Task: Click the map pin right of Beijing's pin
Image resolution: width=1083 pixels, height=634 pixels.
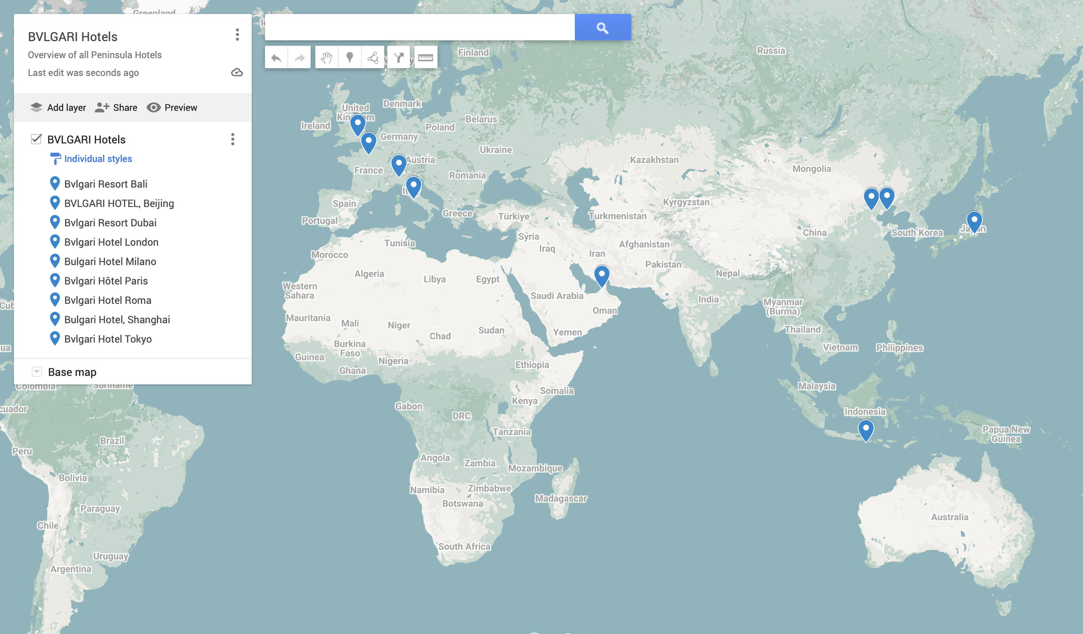Action: [887, 198]
